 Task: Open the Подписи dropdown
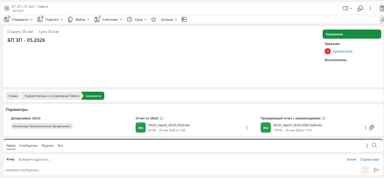50,19
